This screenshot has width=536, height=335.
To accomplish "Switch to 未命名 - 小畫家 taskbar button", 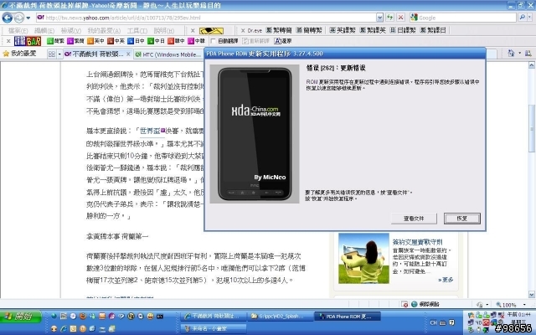I will (214, 328).
